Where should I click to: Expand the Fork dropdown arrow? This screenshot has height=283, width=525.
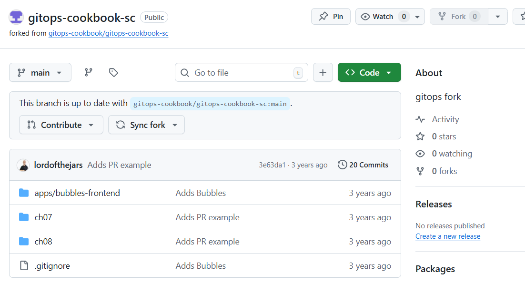tap(498, 17)
